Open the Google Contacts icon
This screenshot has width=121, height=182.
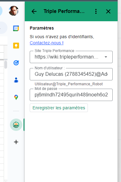tap(16, 80)
